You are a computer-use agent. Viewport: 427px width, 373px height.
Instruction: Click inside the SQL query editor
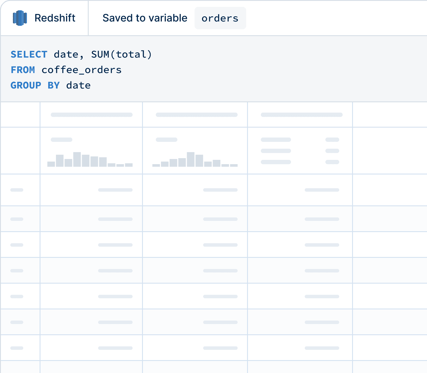point(115,70)
